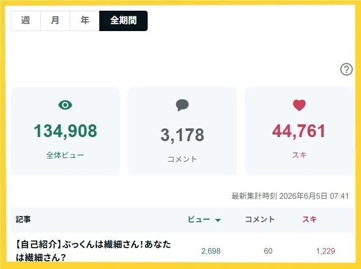Viewport: 361px width, 269px height.
Task: Select the 年 period tab
Action: tap(85, 21)
